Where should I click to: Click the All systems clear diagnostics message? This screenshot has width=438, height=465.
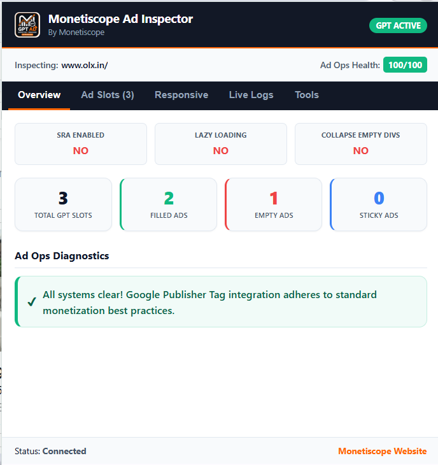pyautogui.click(x=221, y=302)
